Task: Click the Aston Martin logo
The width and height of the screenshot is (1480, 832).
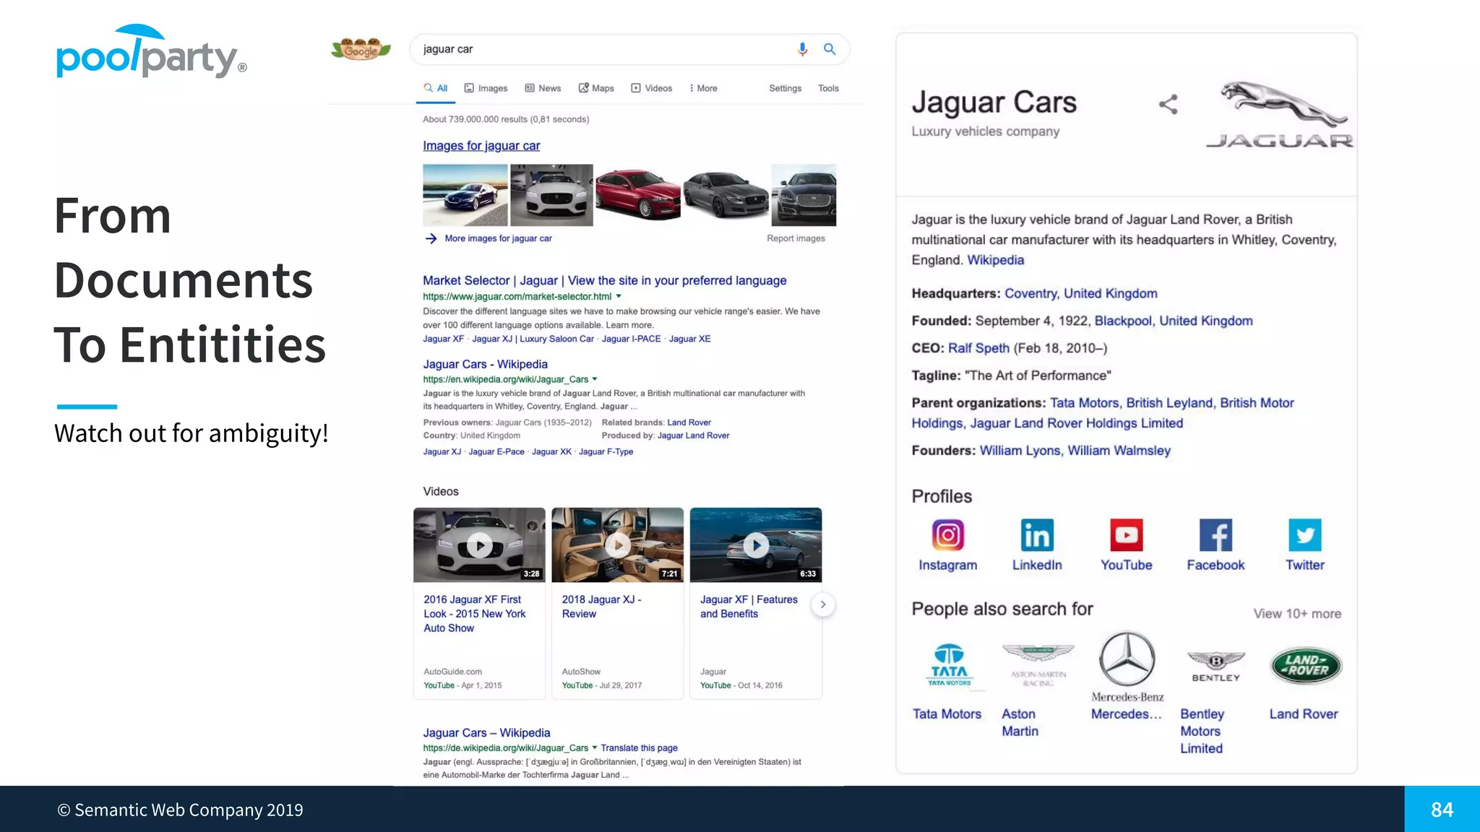Action: point(1038,664)
